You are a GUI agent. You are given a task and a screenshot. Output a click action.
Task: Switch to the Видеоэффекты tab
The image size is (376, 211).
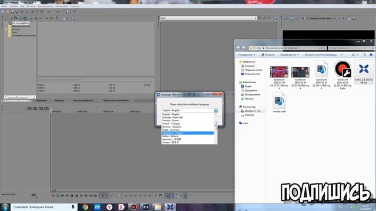click(x=83, y=100)
